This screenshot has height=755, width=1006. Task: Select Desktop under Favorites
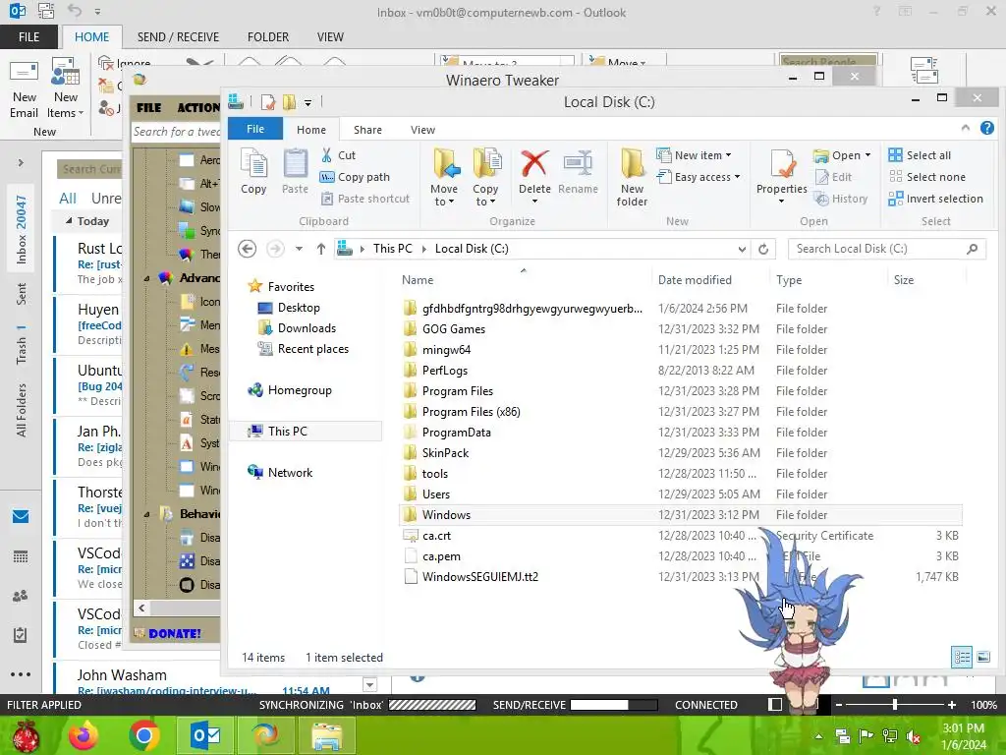pos(299,308)
